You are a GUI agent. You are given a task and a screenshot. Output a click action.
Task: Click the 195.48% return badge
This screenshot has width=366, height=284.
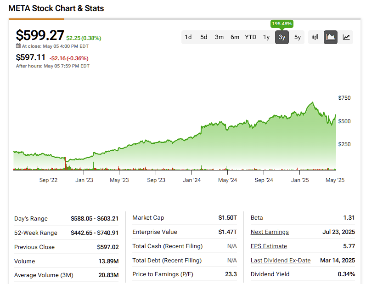click(282, 24)
